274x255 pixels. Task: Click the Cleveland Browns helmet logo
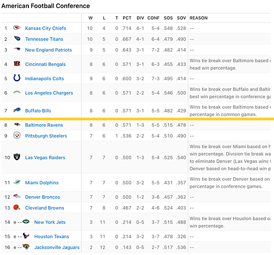(17, 207)
